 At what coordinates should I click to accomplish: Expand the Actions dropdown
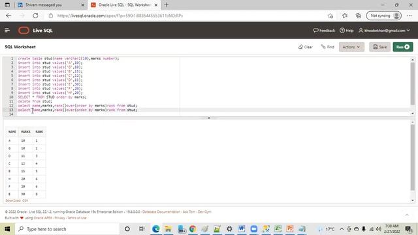[x=351, y=47]
